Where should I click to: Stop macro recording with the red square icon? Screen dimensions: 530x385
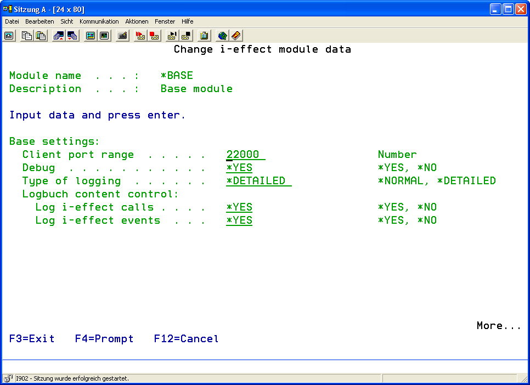pos(154,36)
